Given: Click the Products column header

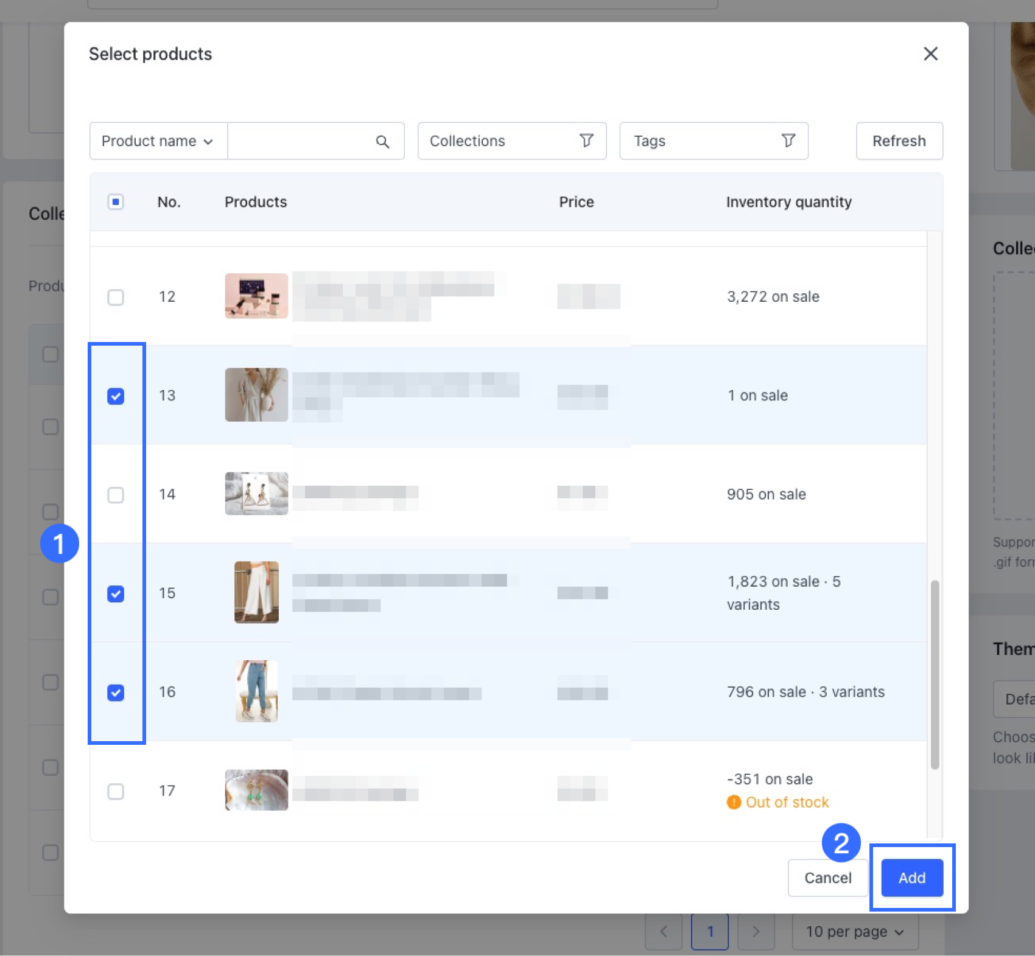Looking at the screenshot, I should [256, 202].
